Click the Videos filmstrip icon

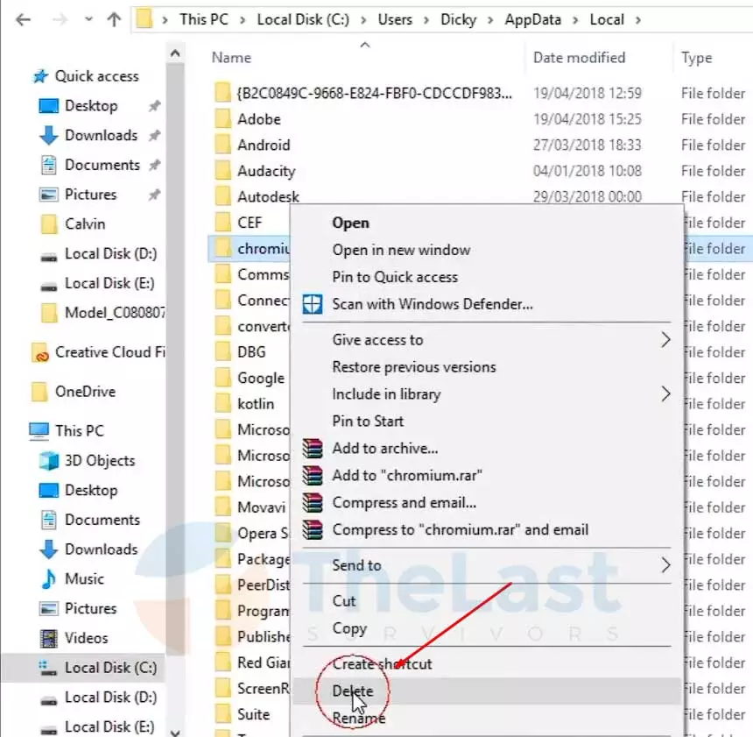[x=48, y=638]
